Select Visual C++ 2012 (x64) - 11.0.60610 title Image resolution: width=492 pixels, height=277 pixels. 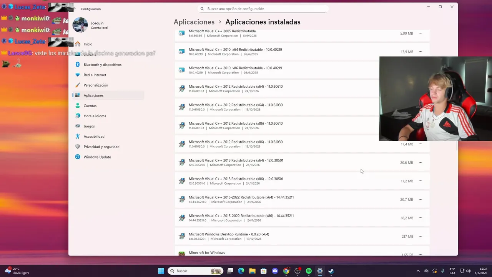pyautogui.click(x=236, y=87)
